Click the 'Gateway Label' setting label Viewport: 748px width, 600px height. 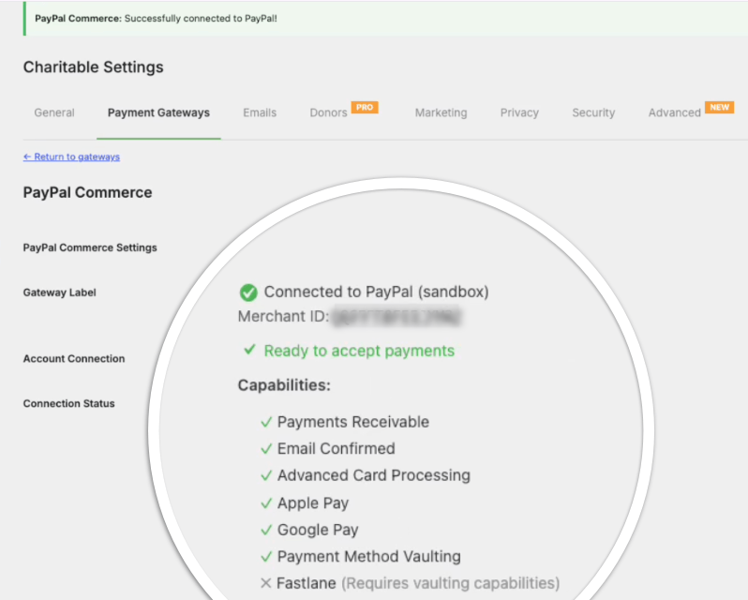tap(60, 292)
